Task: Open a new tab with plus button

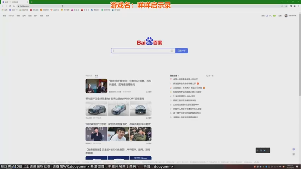Action: [32, 2]
